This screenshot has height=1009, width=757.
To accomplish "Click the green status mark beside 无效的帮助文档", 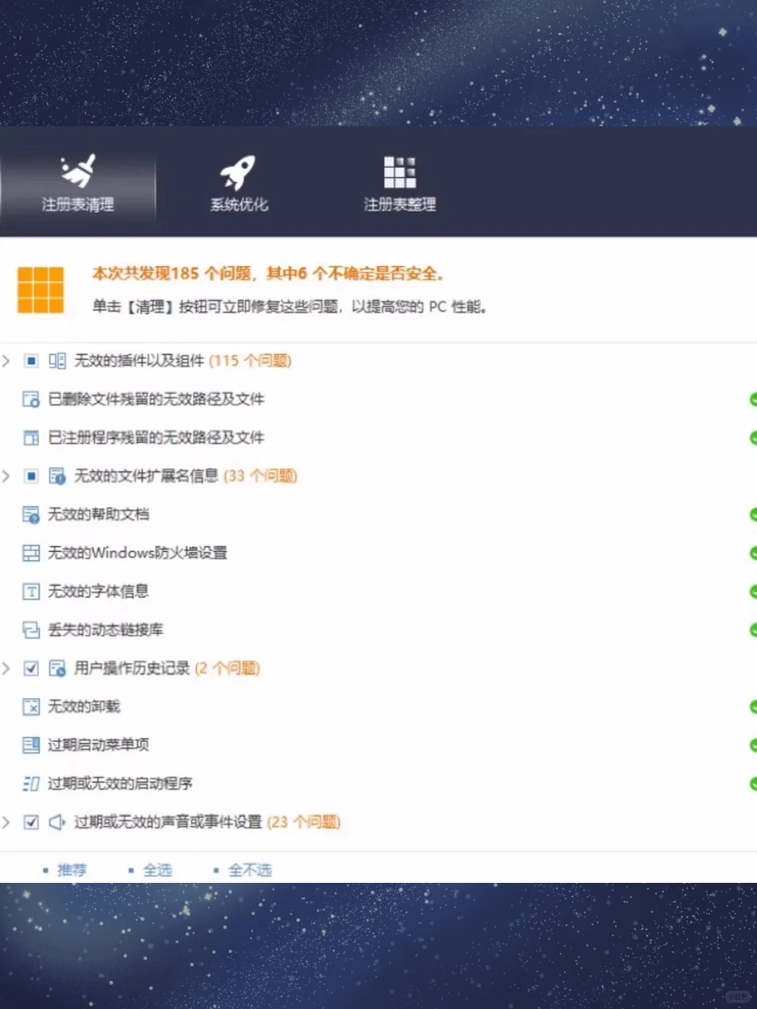I will 753,514.
